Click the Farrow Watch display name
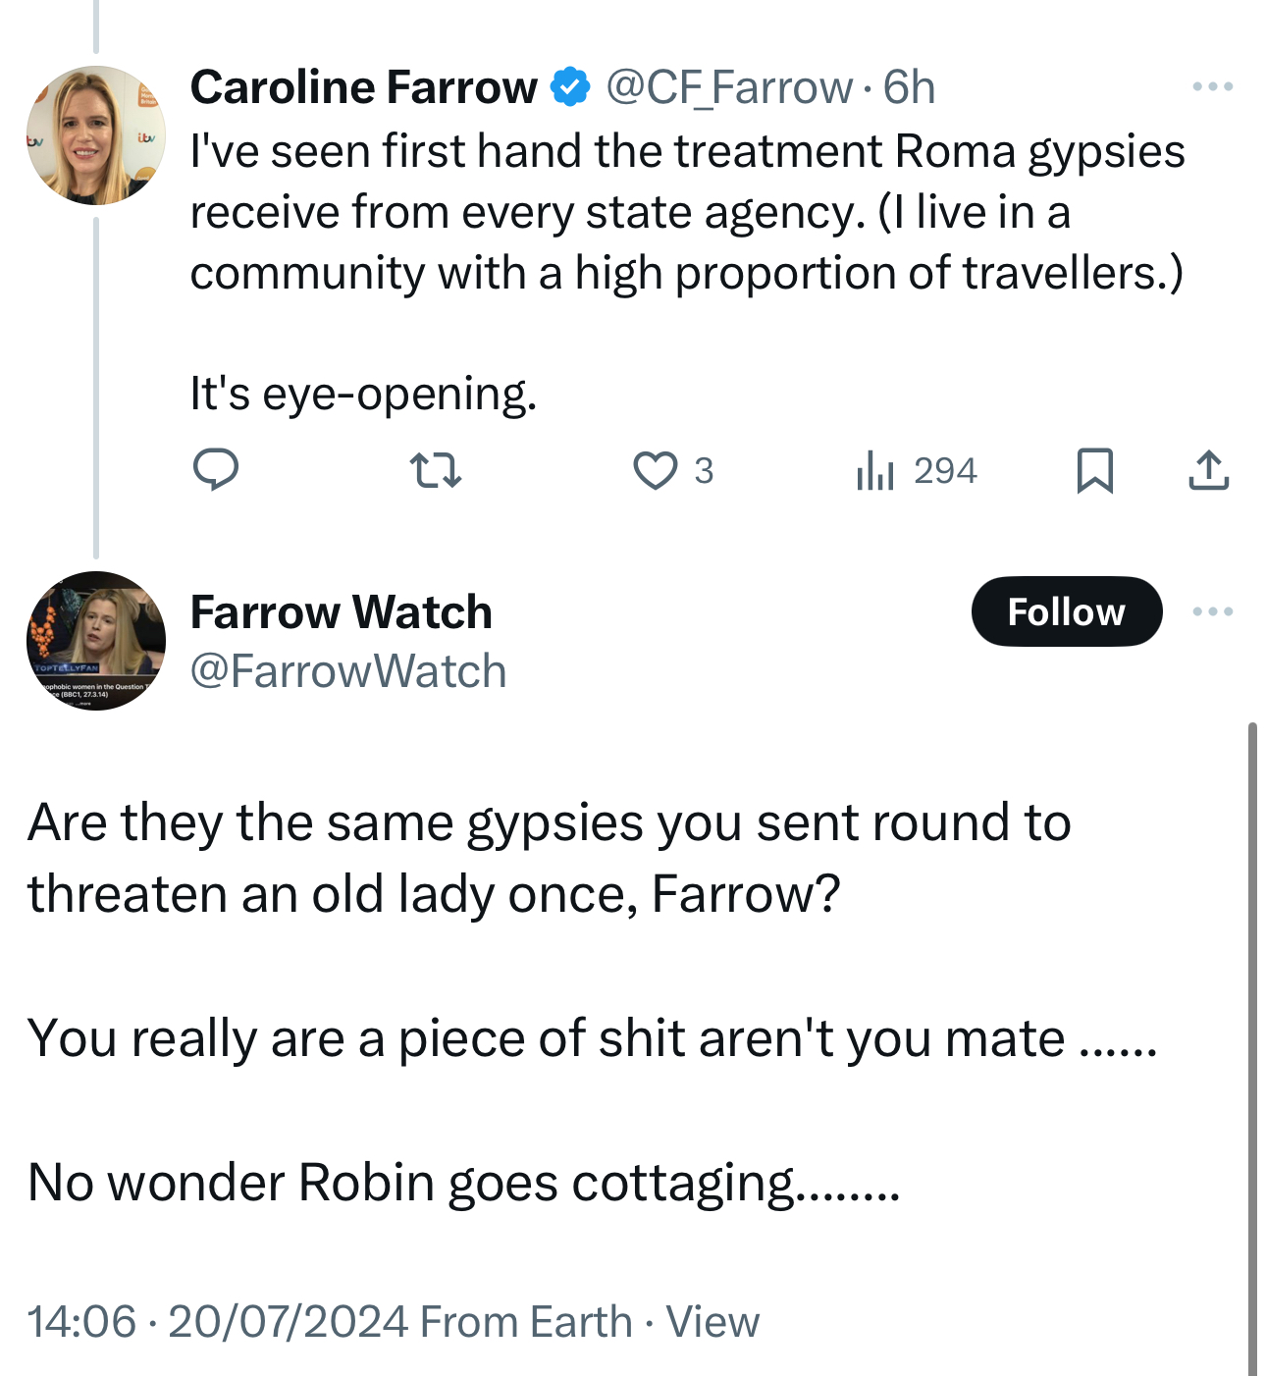 341,612
